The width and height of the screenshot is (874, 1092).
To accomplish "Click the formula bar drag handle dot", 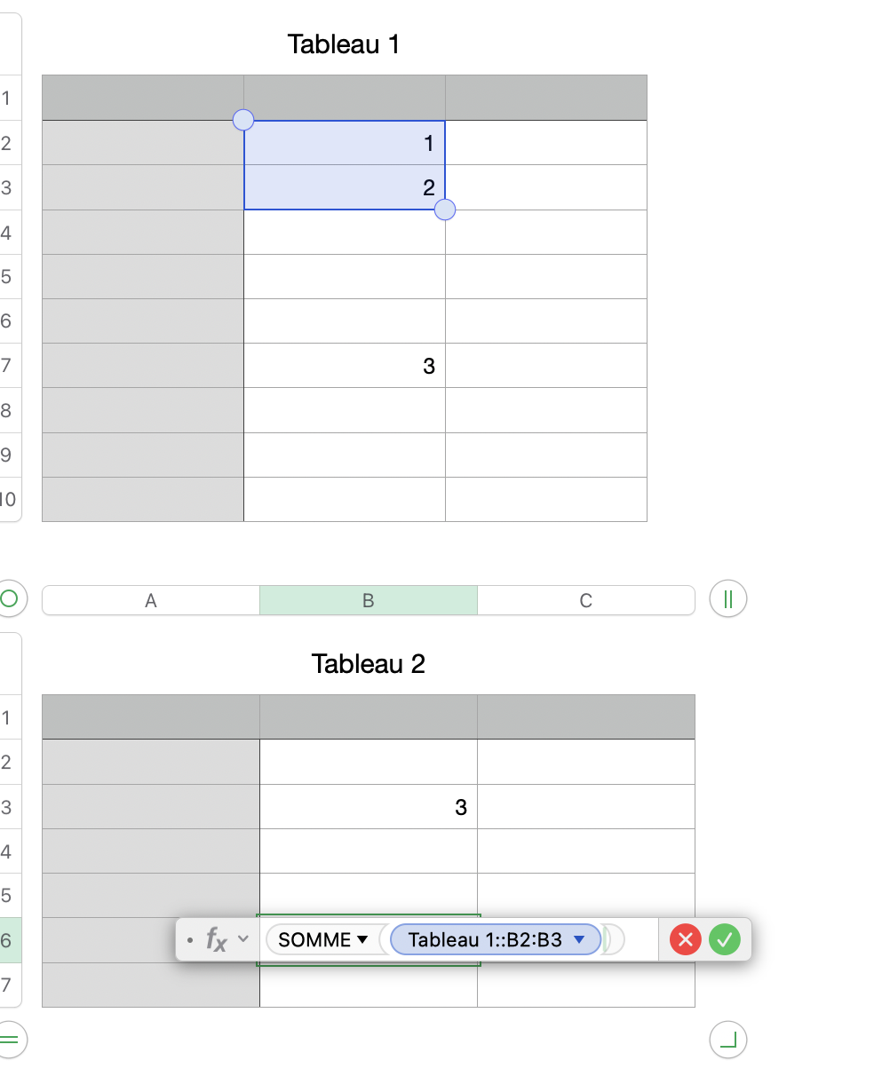I will 190,939.
